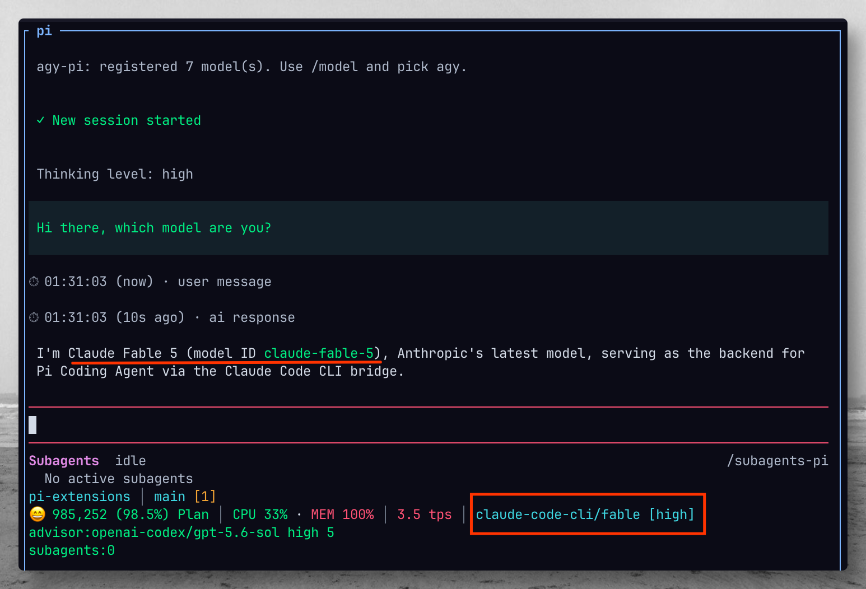Select the "pi" title in the window border

pyautogui.click(x=44, y=31)
